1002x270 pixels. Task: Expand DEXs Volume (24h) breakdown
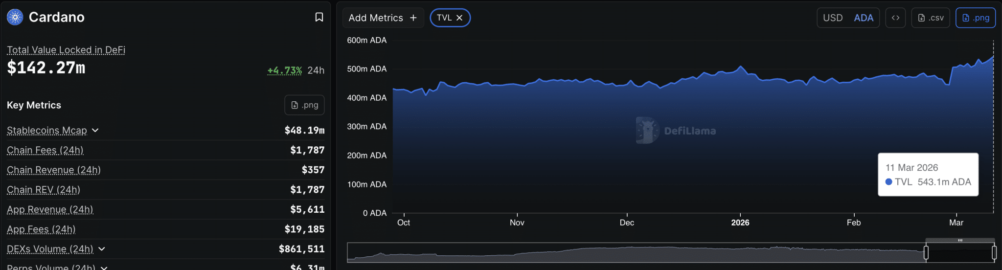pyautogui.click(x=102, y=249)
